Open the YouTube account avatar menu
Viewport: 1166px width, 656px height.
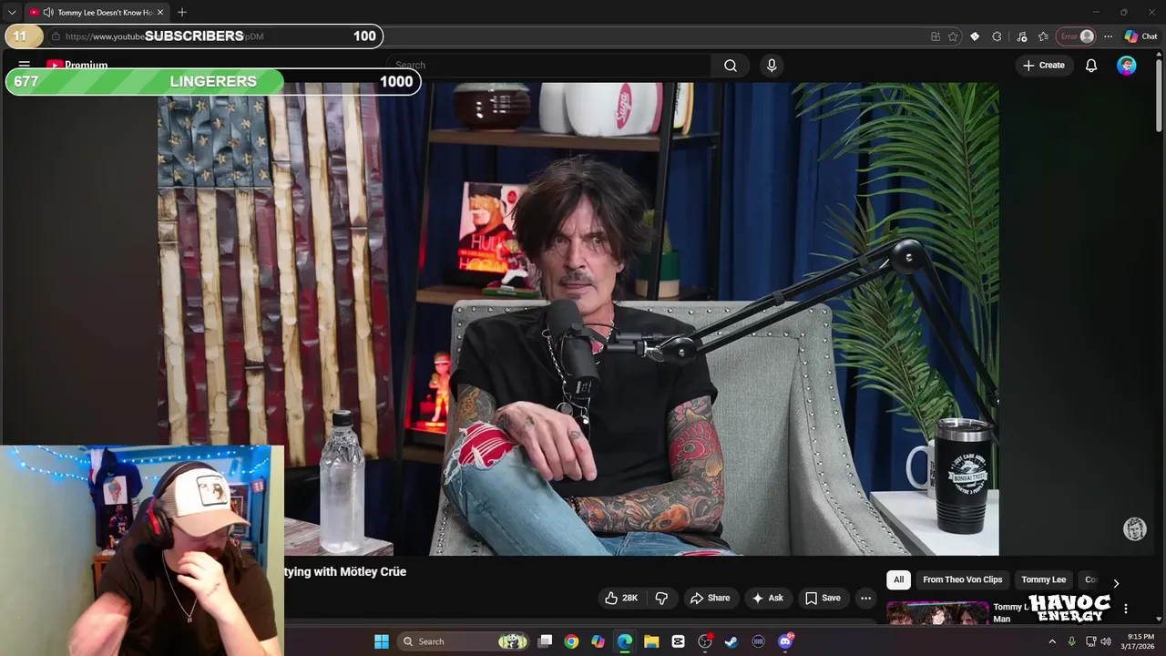click(x=1127, y=66)
